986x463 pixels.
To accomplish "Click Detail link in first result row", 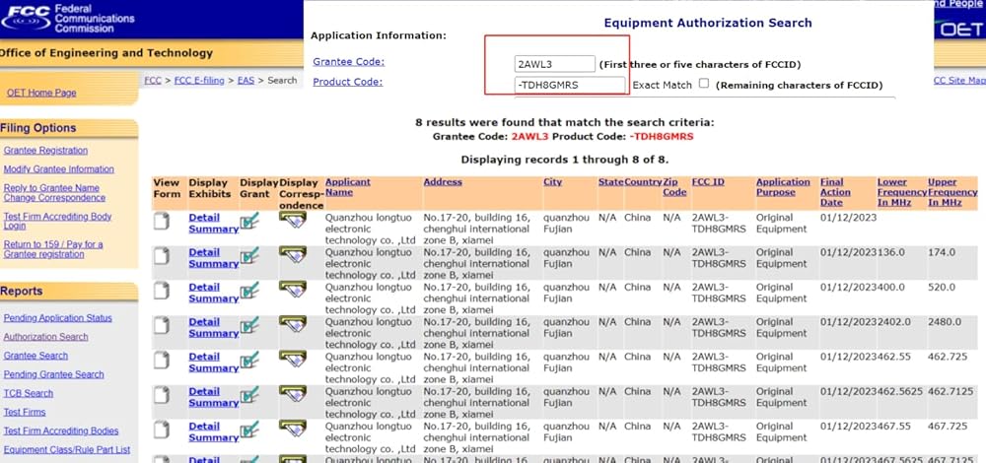I will (x=204, y=218).
